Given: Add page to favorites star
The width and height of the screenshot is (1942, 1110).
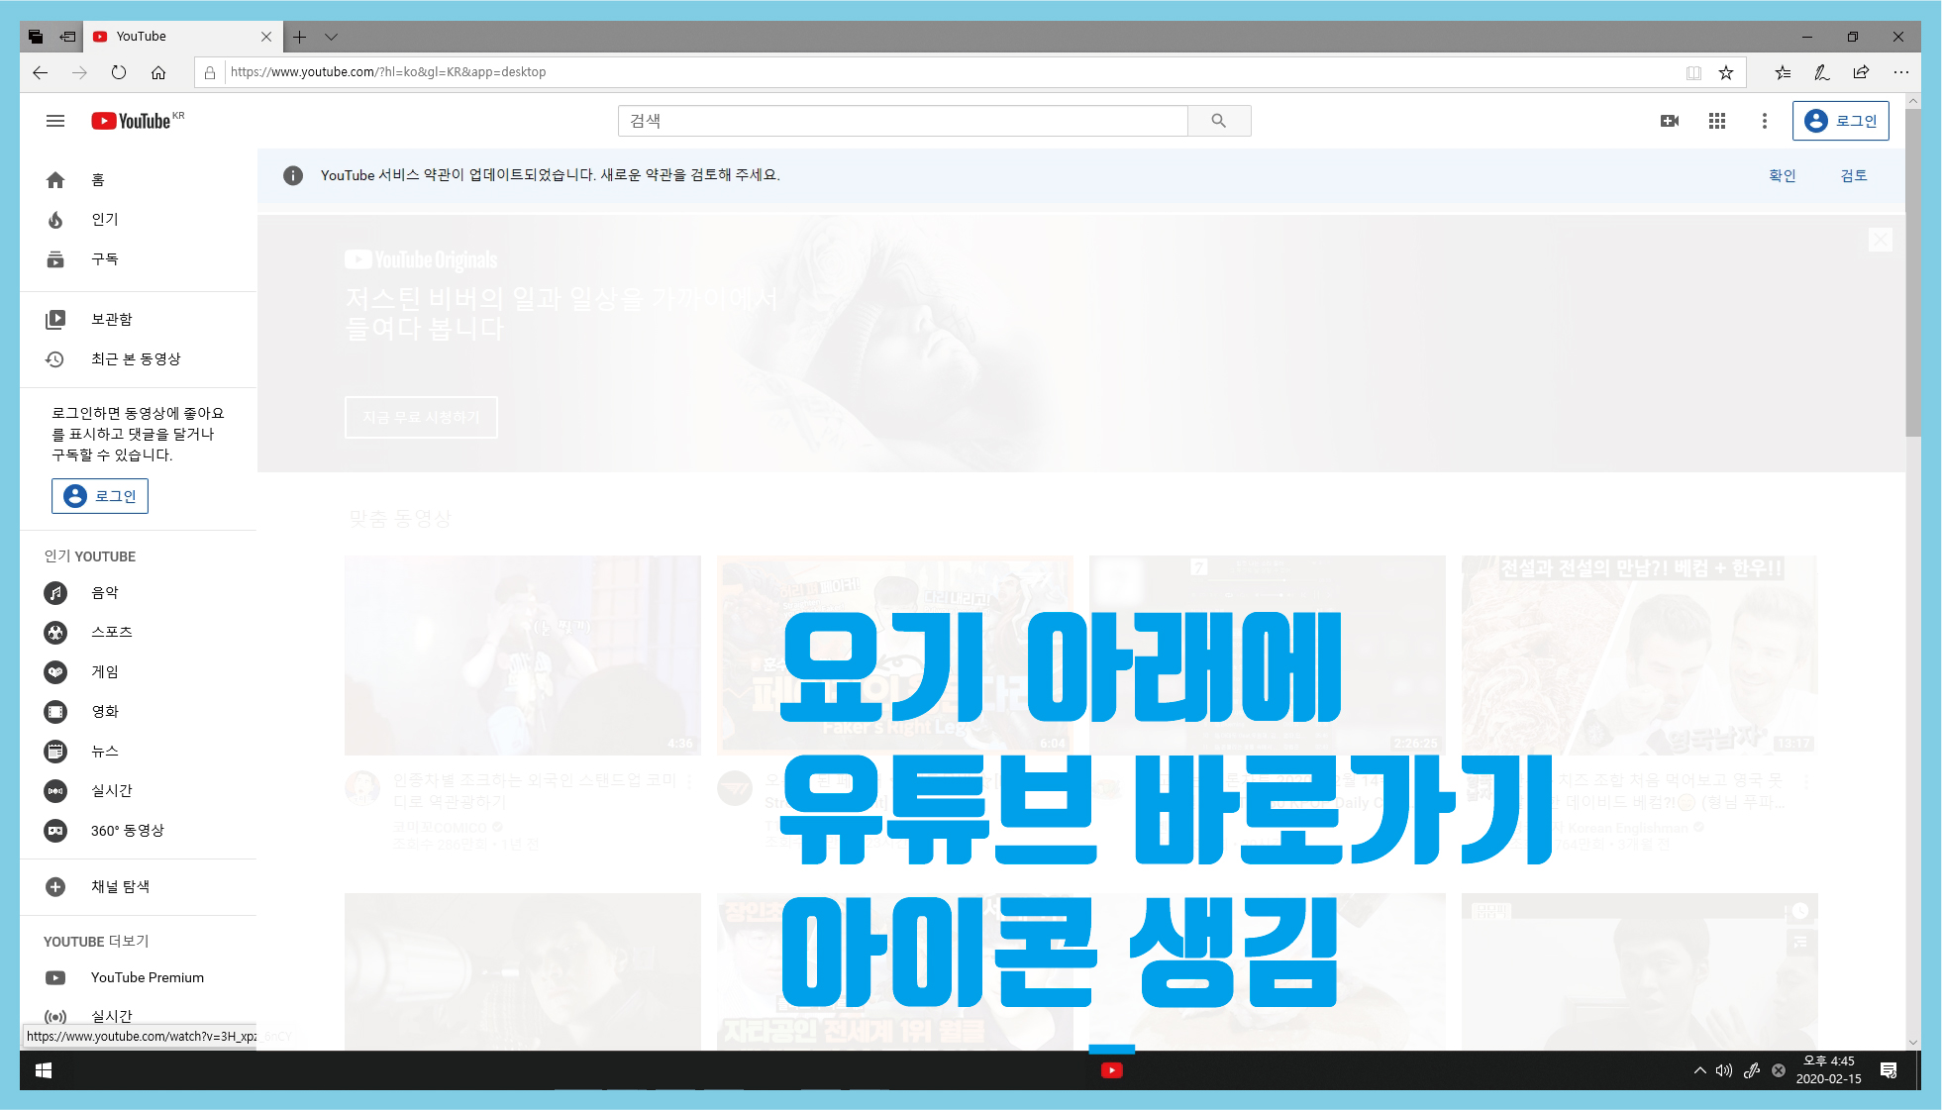Looking at the screenshot, I should coord(1726,72).
